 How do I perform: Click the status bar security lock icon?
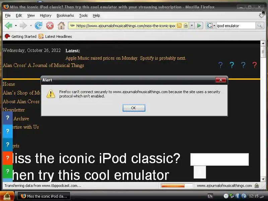click(257, 186)
